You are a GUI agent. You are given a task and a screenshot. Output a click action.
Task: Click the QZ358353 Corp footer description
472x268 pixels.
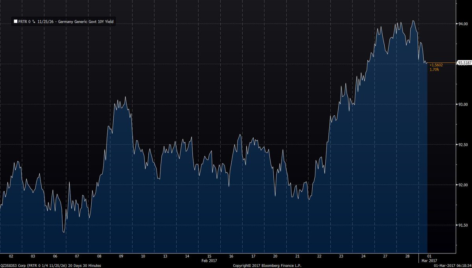(51, 266)
